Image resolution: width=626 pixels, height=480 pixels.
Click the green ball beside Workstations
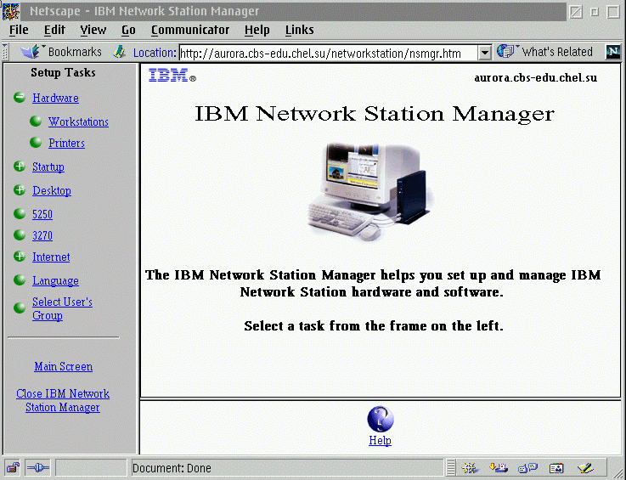coord(36,121)
